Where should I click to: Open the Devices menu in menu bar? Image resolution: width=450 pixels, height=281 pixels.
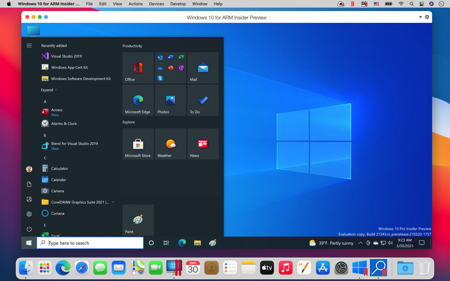point(156,4)
